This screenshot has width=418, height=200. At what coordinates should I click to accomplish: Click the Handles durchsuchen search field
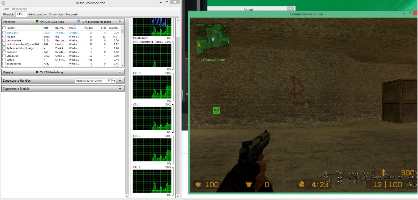(90, 80)
